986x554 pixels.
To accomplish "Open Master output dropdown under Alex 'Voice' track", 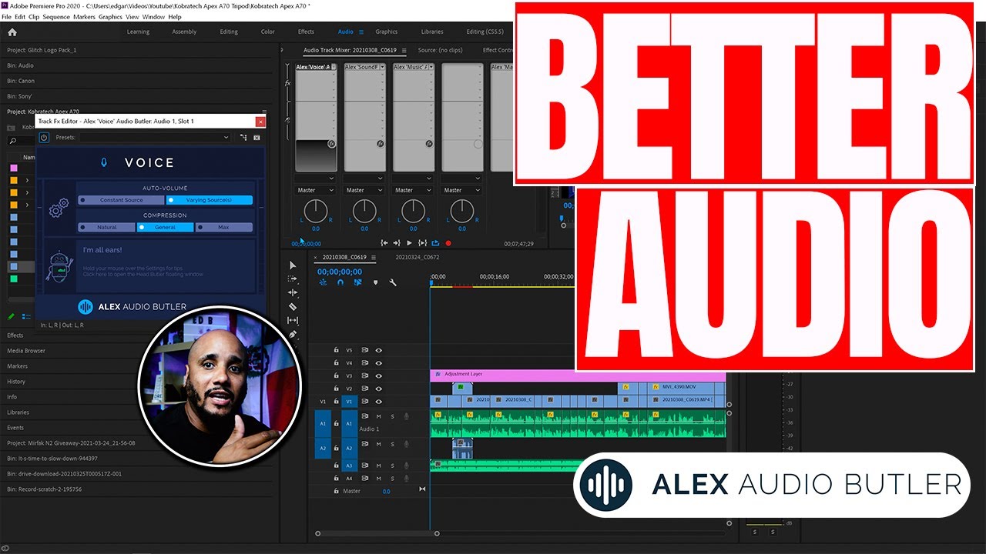I will (316, 190).
